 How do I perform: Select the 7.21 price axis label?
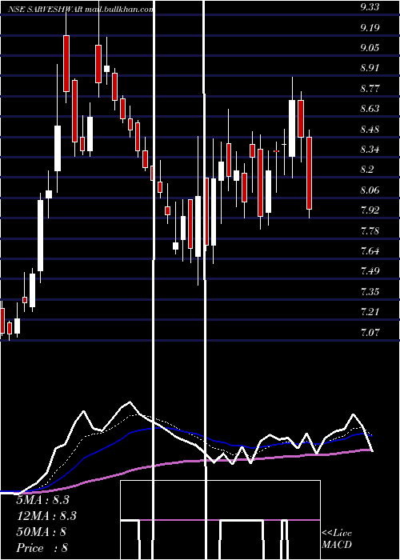(370, 312)
